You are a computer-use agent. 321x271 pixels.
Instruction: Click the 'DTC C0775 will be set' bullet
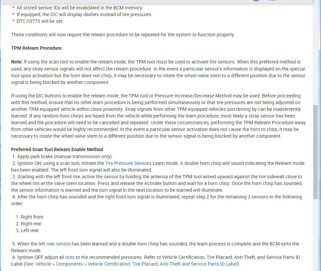pos(40,21)
